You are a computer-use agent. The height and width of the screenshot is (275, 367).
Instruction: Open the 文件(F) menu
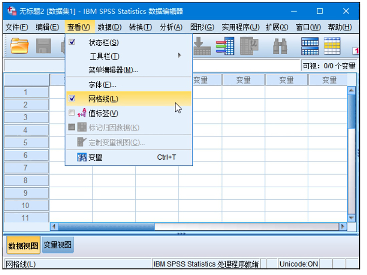click(x=17, y=27)
